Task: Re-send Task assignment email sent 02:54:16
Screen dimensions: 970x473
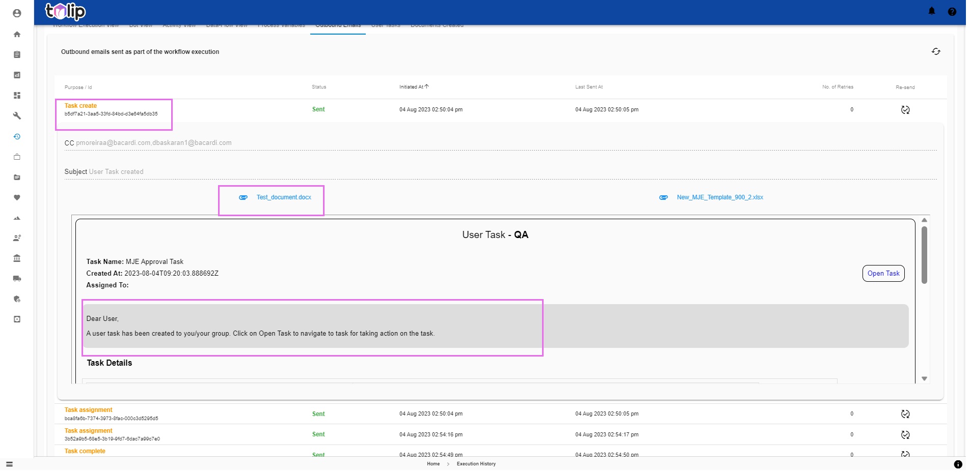Action: (x=905, y=435)
